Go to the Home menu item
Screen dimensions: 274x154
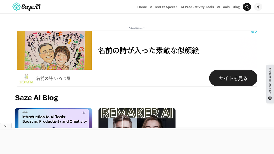[142, 7]
